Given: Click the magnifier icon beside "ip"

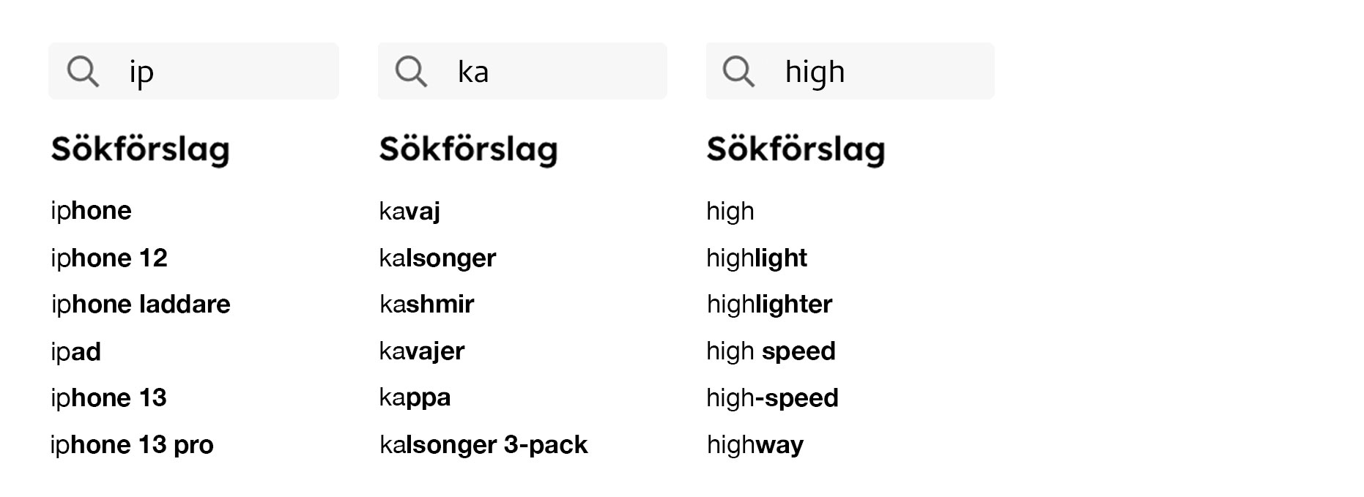Looking at the screenshot, I should [x=83, y=72].
